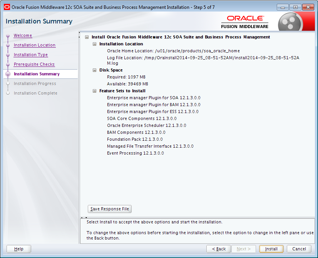Image resolution: width=318 pixels, height=258 pixels.
Task: Open Help
Action: point(18,249)
